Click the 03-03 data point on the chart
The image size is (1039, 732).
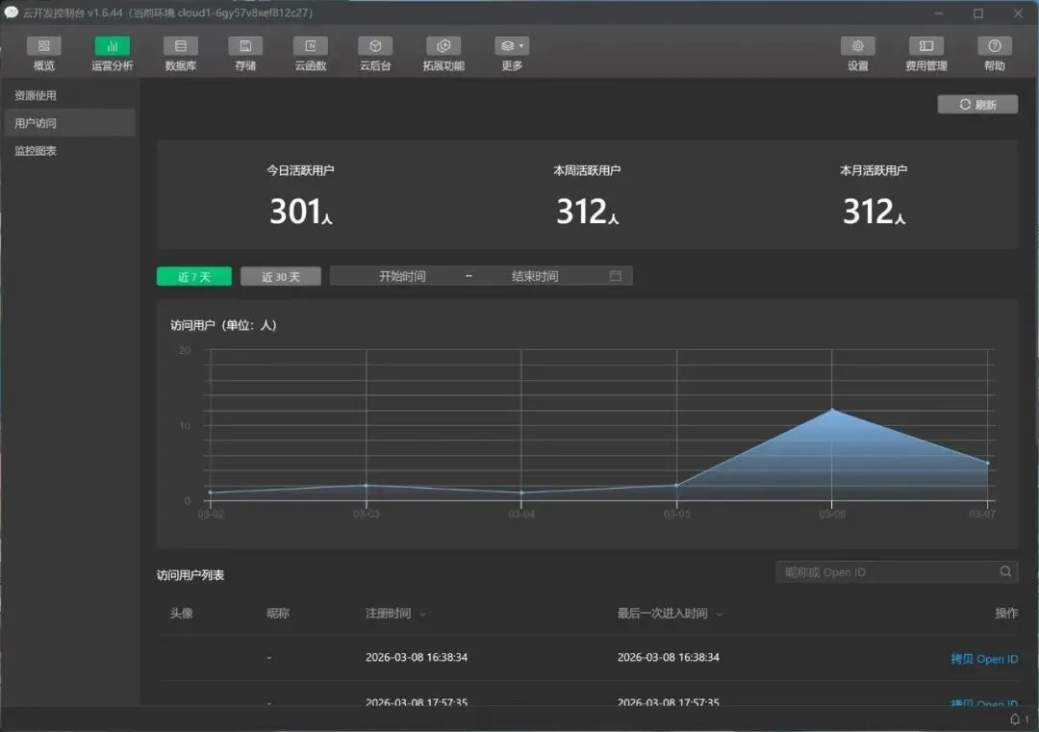366,485
